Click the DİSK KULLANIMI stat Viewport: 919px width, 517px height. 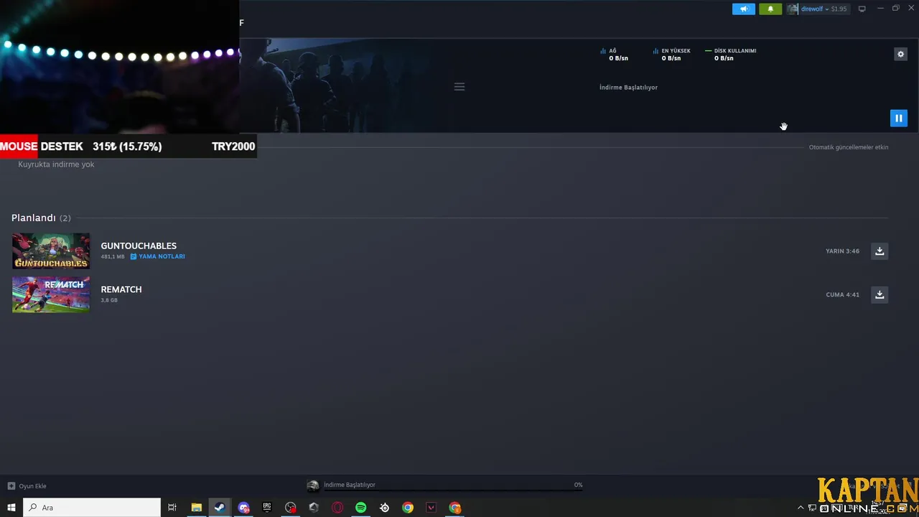pos(731,55)
